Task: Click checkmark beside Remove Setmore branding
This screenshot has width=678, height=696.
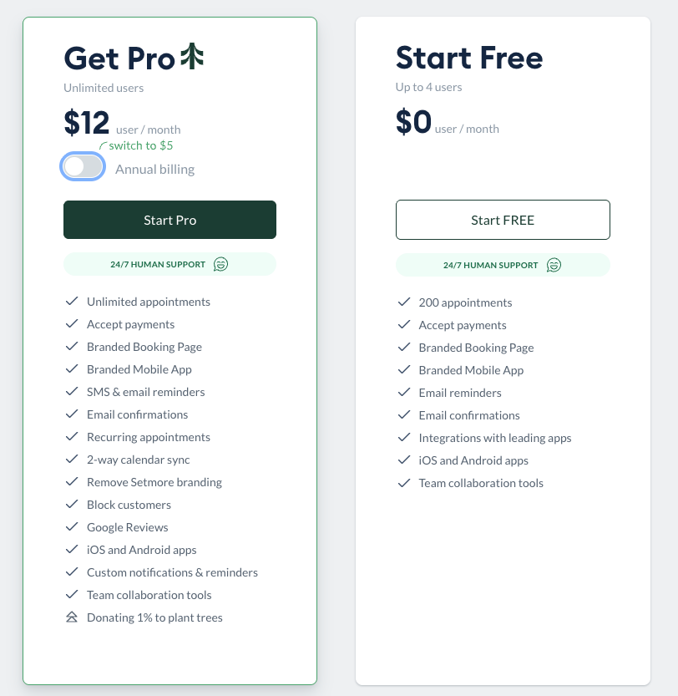Action: [x=72, y=482]
